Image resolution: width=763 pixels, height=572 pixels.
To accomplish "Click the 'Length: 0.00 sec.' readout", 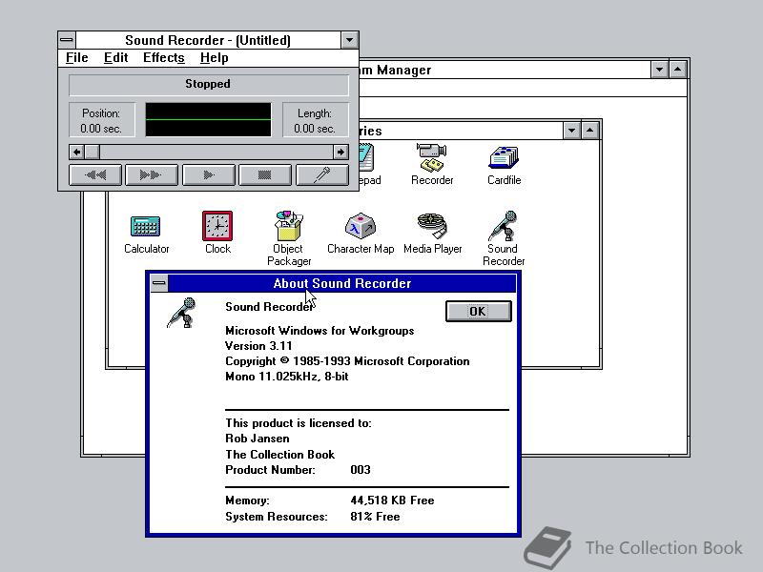I will [315, 121].
